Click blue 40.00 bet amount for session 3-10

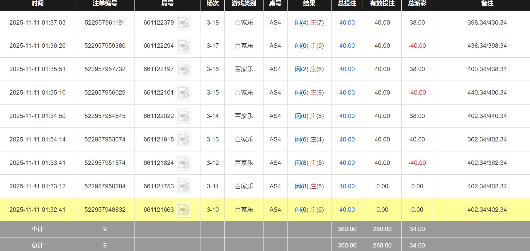pyautogui.click(x=347, y=210)
